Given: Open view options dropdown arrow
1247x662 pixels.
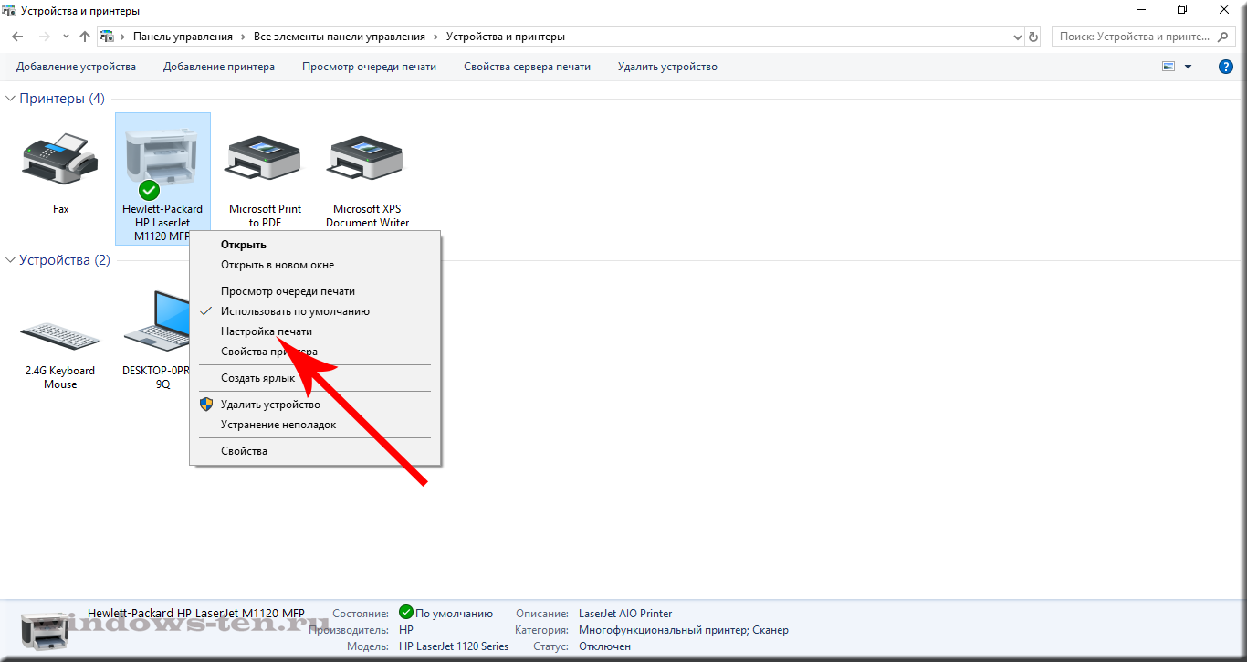Looking at the screenshot, I should 1188,67.
